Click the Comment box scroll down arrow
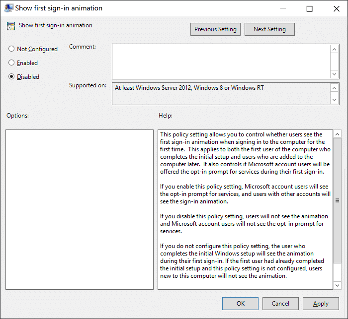The image size is (348, 319). click(335, 73)
